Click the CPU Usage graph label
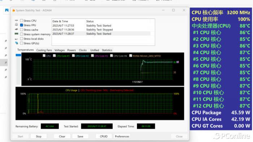This screenshot has width=253, height=142. pos(71,90)
